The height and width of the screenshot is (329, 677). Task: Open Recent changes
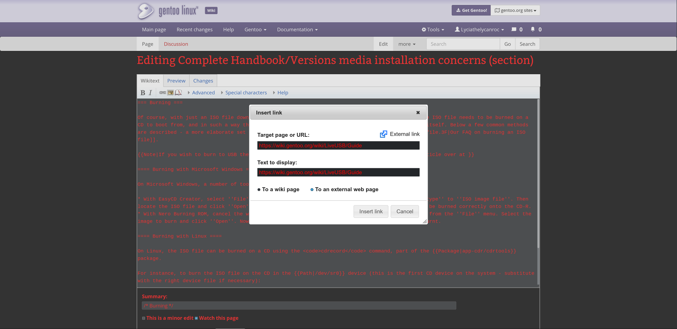pyautogui.click(x=195, y=30)
